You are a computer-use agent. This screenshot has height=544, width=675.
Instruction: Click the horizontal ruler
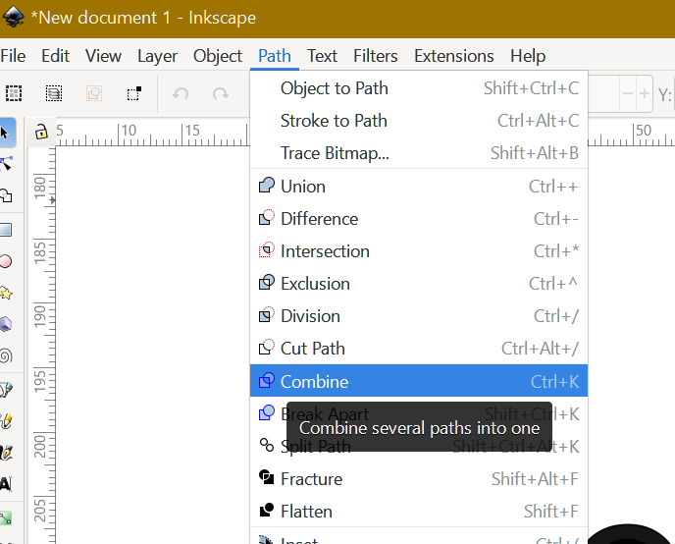[157, 131]
